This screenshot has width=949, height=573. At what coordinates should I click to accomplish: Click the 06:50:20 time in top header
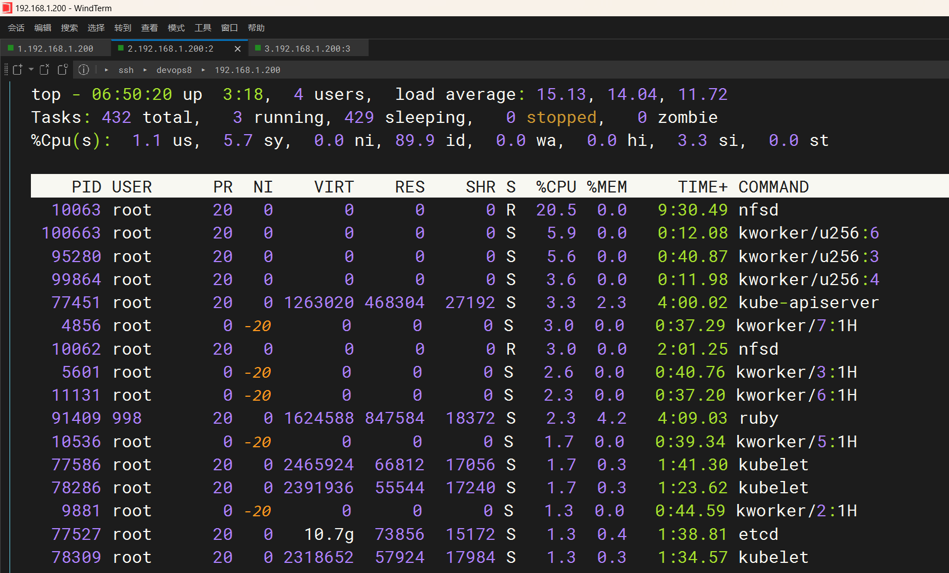click(x=132, y=94)
